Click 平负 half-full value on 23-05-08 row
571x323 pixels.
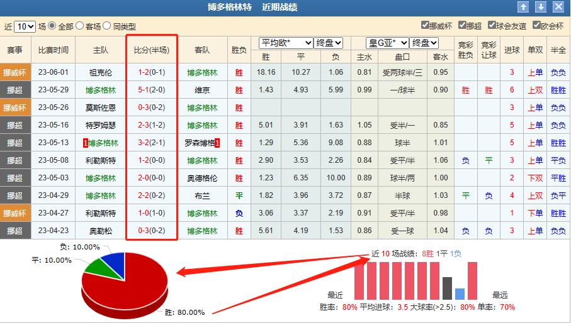(558, 160)
